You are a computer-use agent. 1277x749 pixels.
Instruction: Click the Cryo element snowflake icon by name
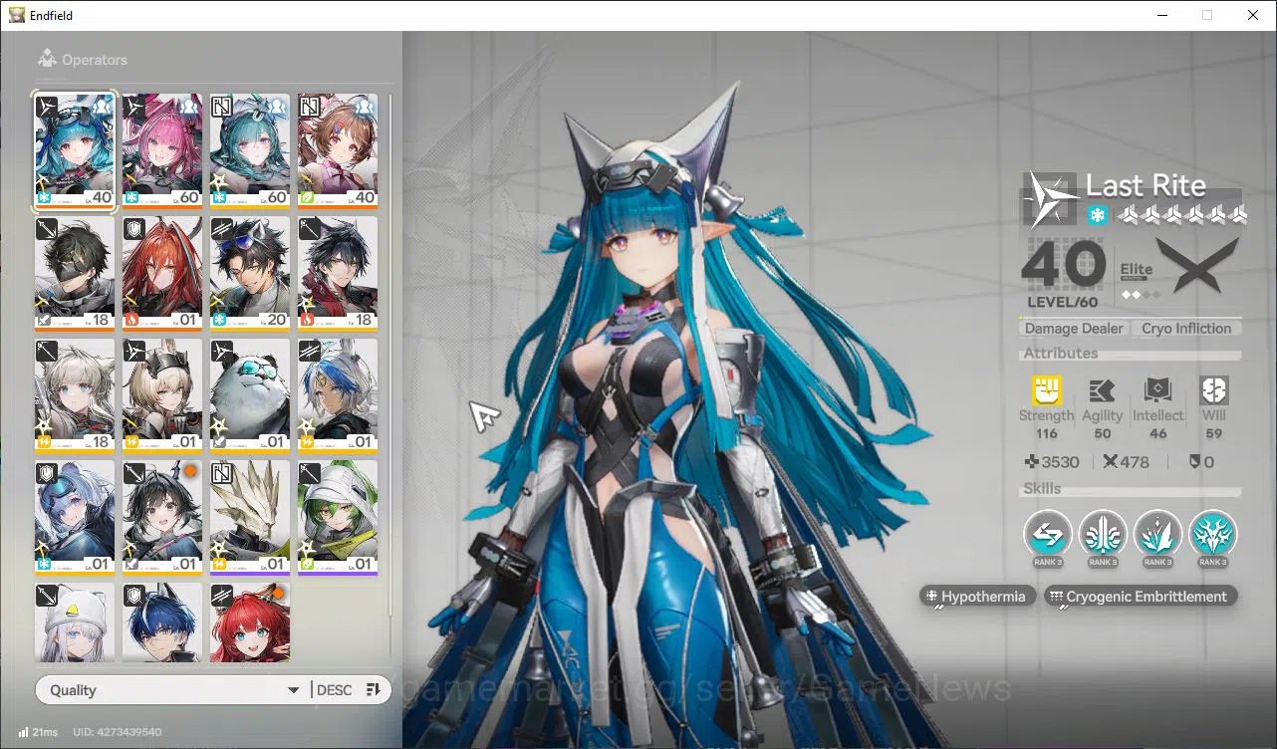click(x=1097, y=215)
